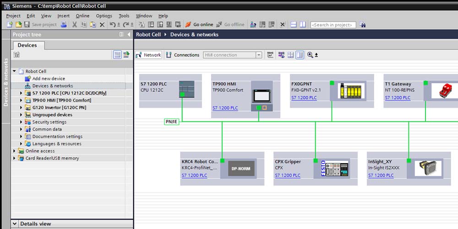Select Add new device in tree

coord(49,79)
